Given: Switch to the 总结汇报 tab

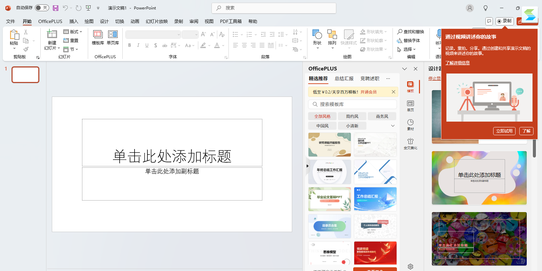Looking at the screenshot, I should [x=344, y=79].
